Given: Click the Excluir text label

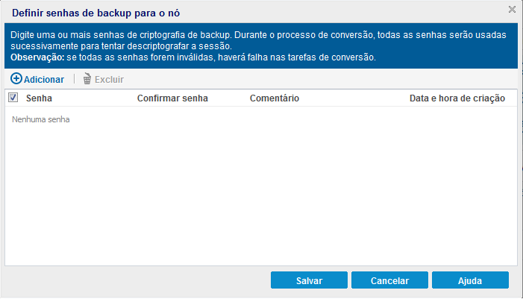Looking at the screenshot, I should click(109, 79).
